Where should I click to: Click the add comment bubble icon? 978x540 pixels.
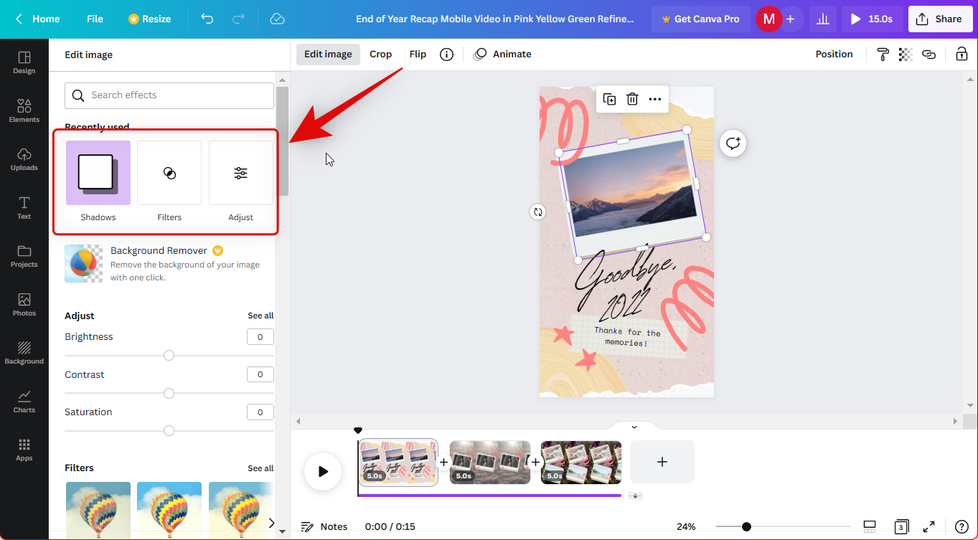click(x=733, y=143)
